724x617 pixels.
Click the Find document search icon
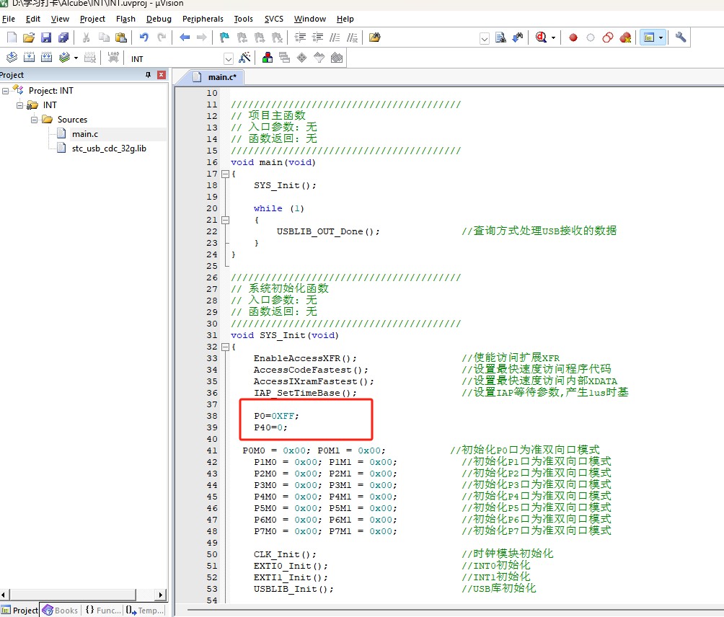pos(500,37)
